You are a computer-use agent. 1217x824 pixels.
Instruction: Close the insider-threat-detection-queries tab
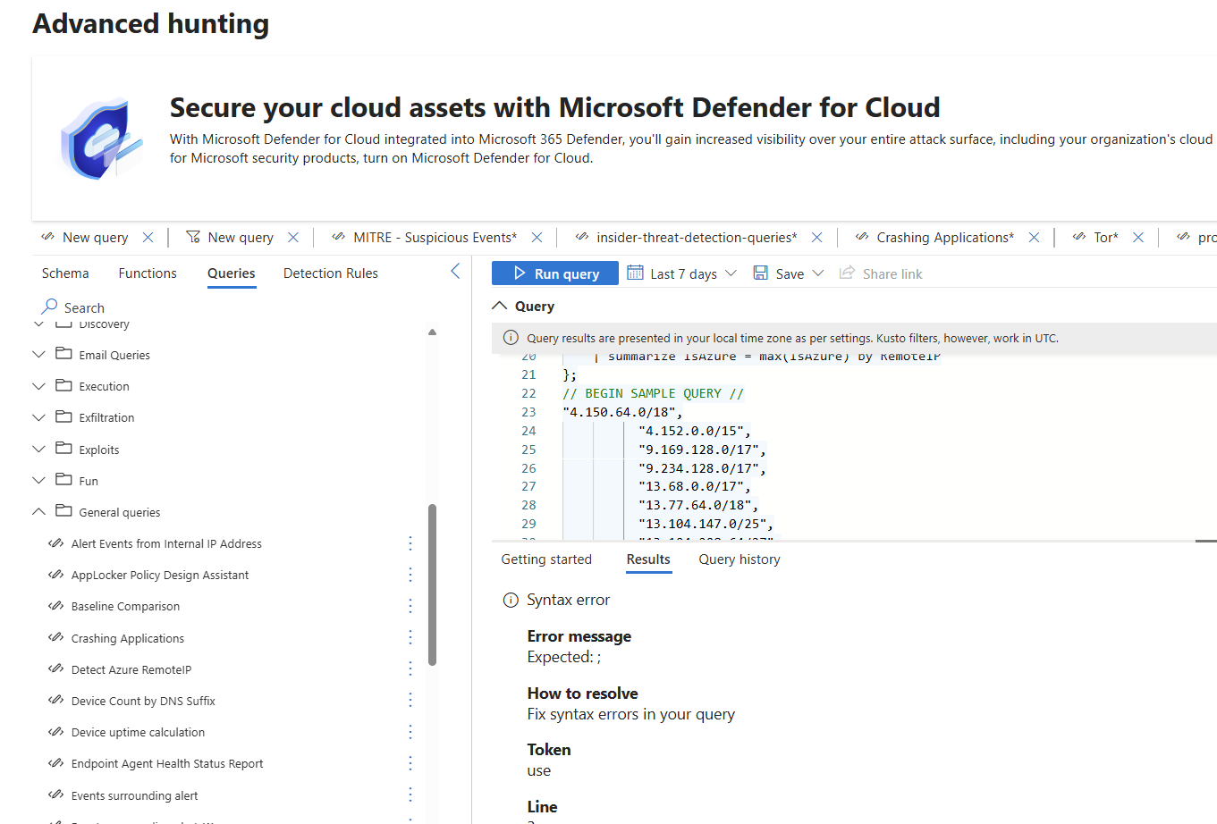point(816,238)
